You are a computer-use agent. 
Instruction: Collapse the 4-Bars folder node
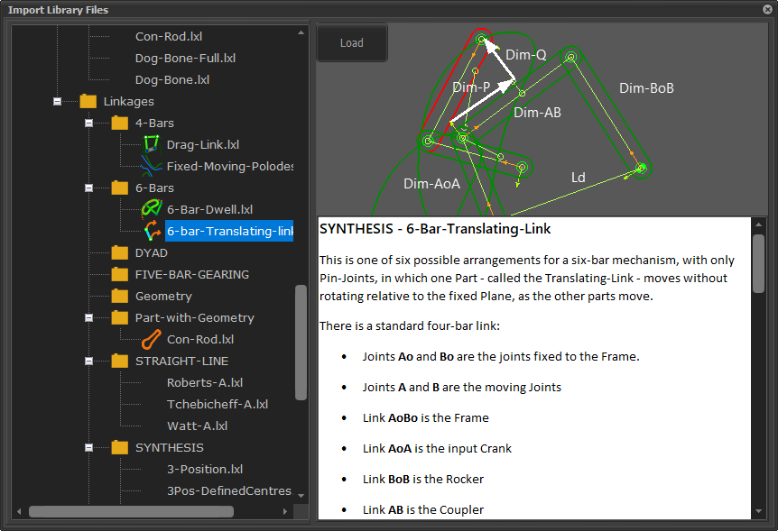89,123
